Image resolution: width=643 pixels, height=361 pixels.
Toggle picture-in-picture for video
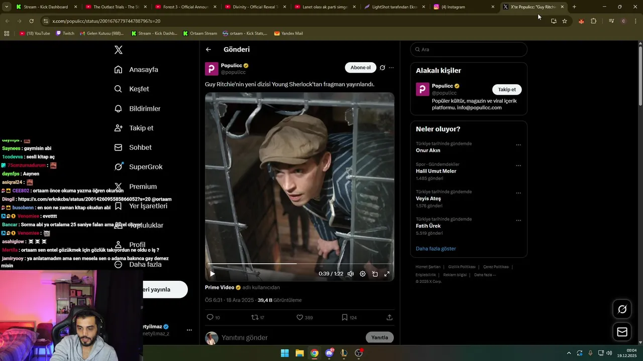[x=375, y=274]
